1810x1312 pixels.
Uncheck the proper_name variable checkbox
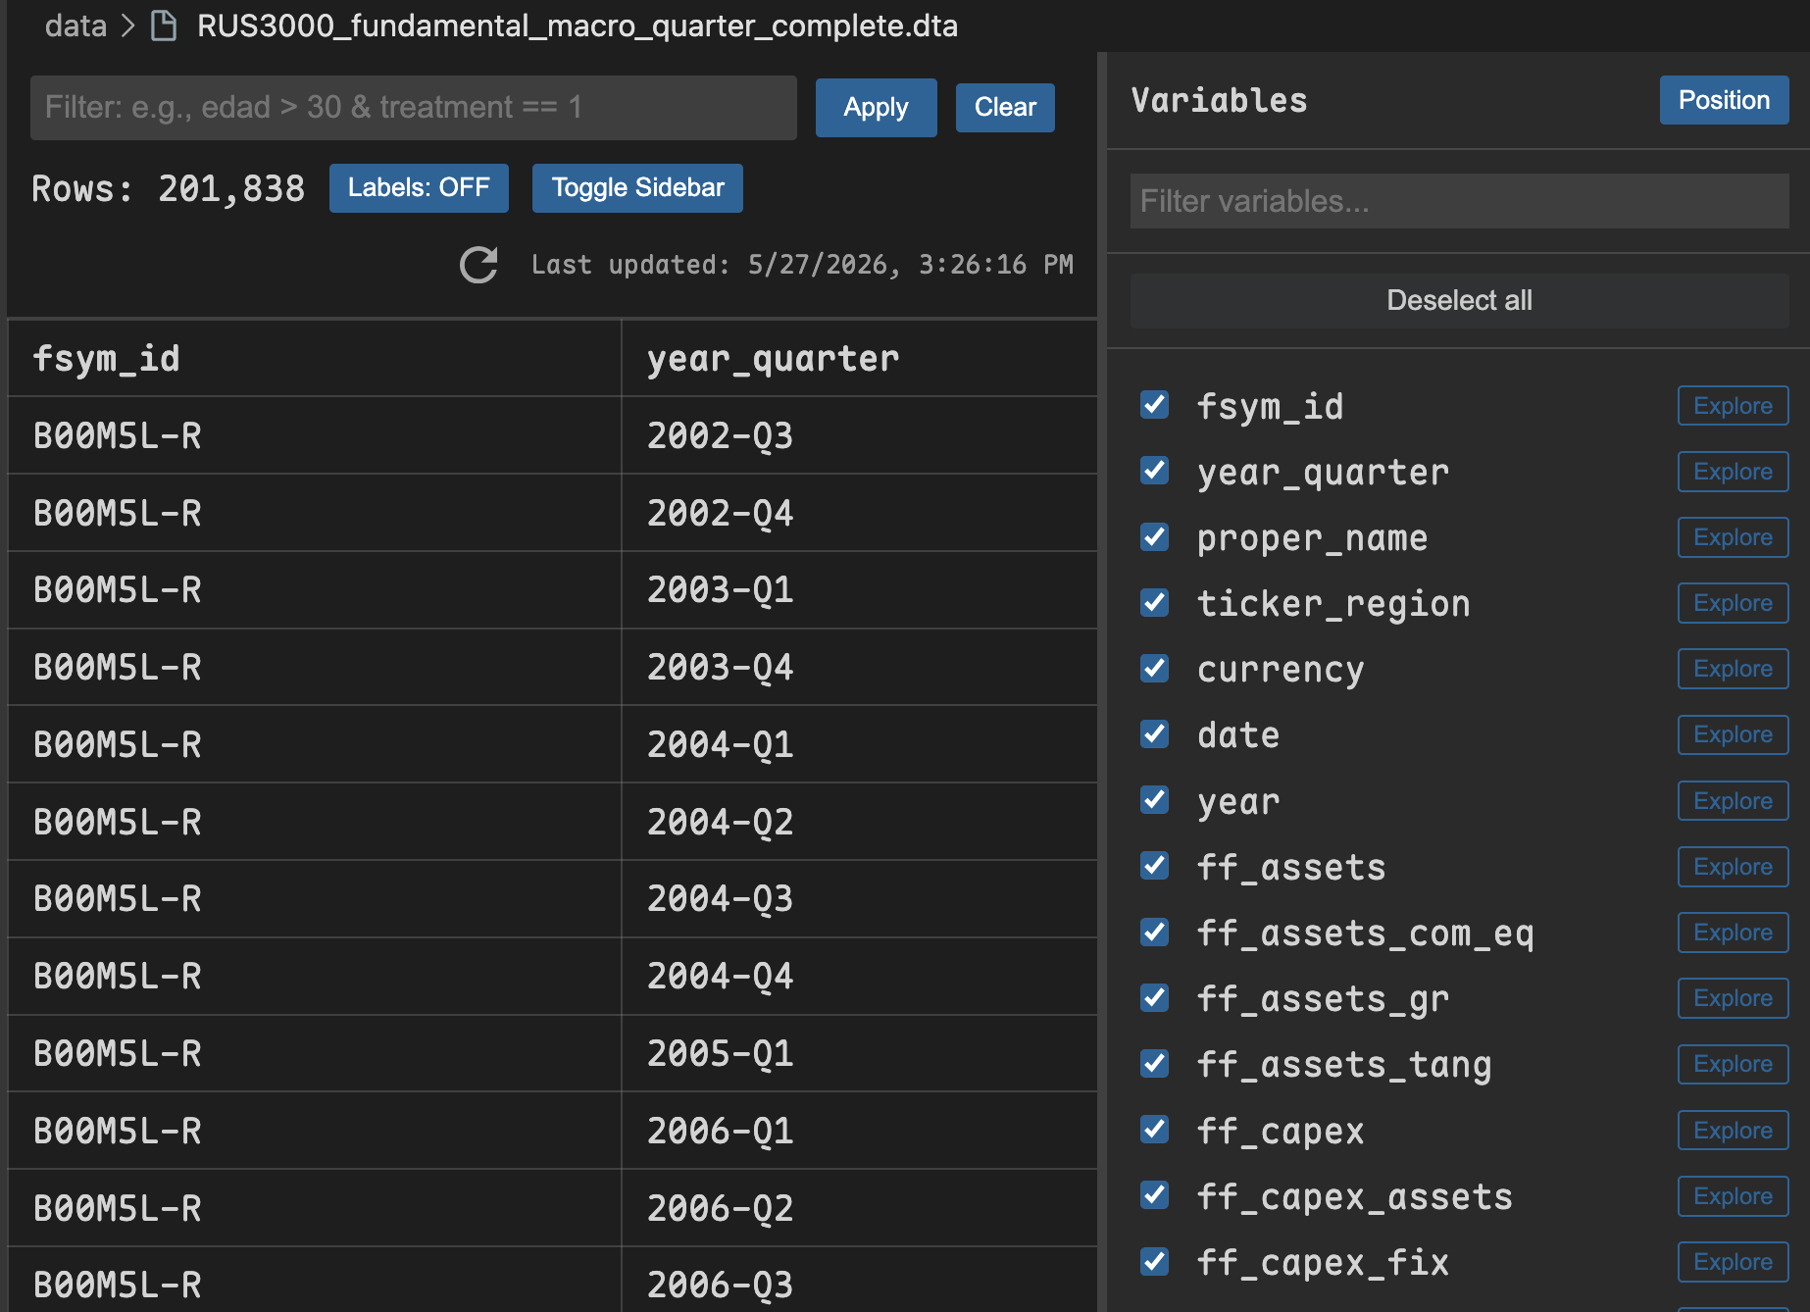1155,537
